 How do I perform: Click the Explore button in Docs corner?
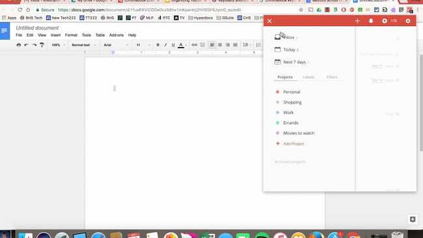click(x=413, y=219)
